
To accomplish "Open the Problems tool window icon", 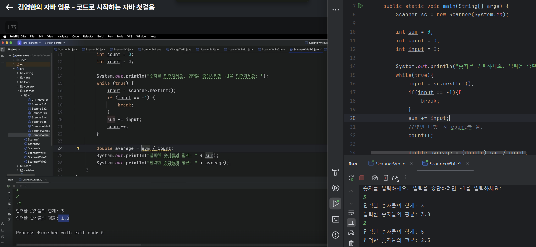I will [x=335, y=235].
